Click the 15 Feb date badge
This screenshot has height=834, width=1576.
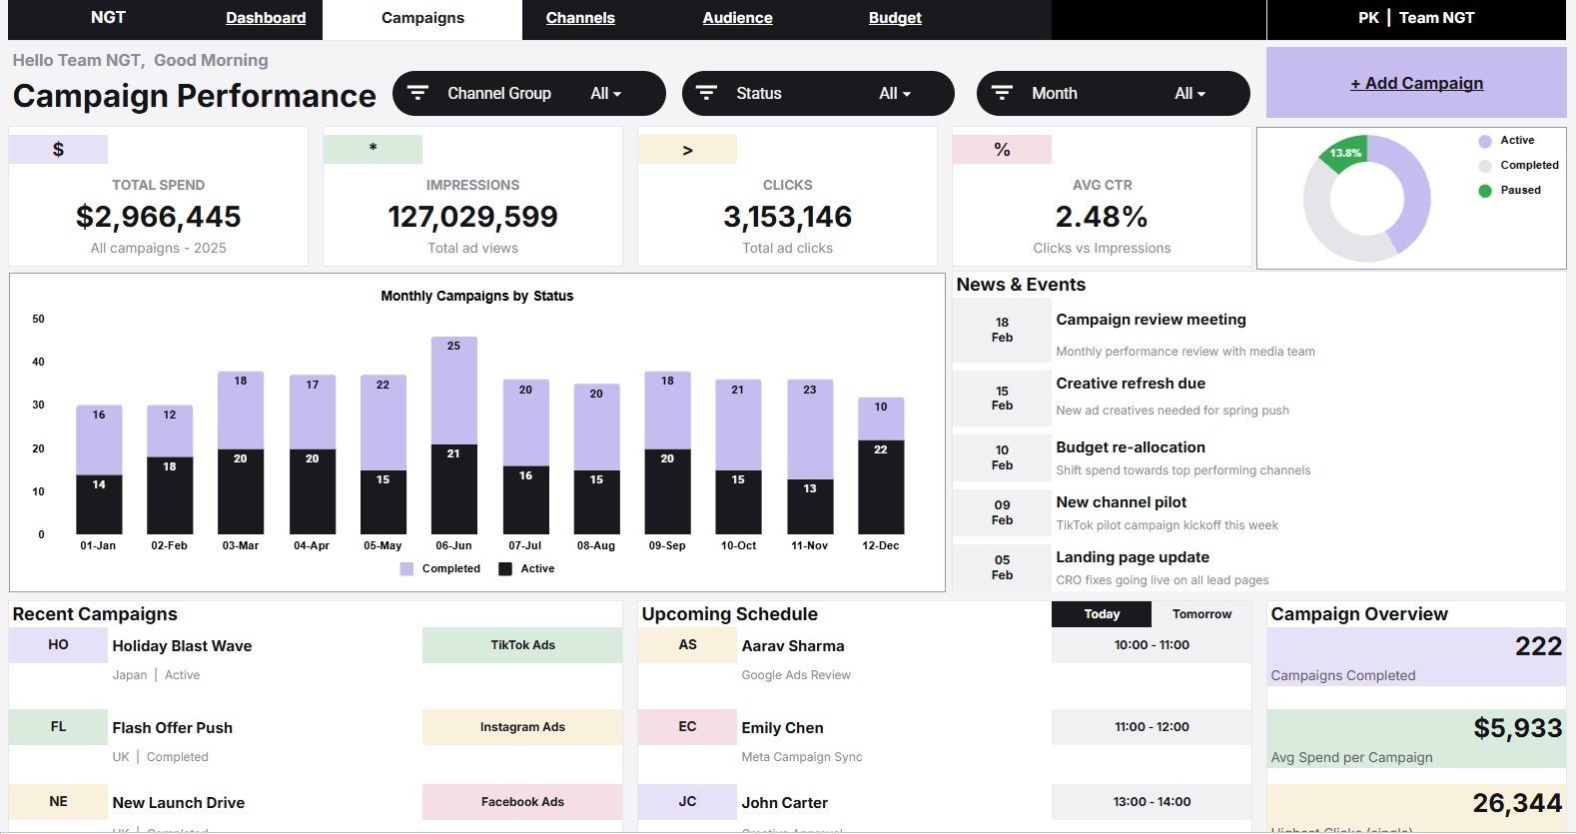click(x=1002, y=399)
